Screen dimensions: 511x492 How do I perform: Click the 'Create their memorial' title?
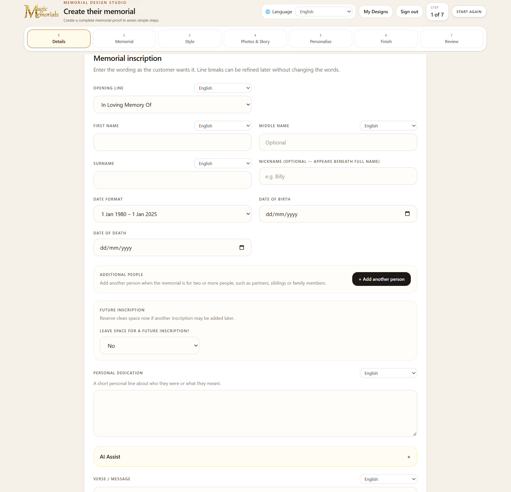coord(99,11)
